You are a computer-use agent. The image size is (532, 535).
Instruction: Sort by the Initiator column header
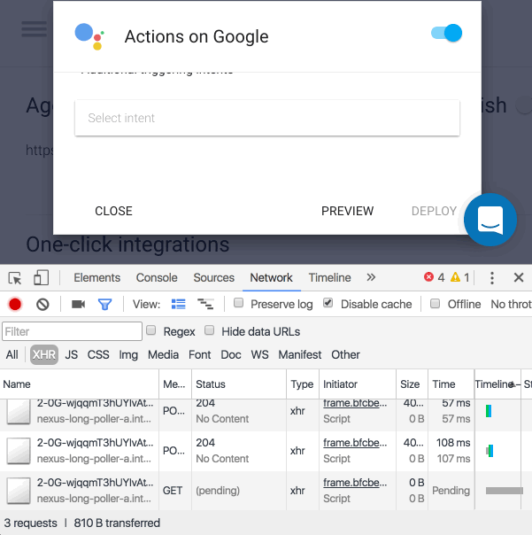pyautogui.click(x=358, y=384)
